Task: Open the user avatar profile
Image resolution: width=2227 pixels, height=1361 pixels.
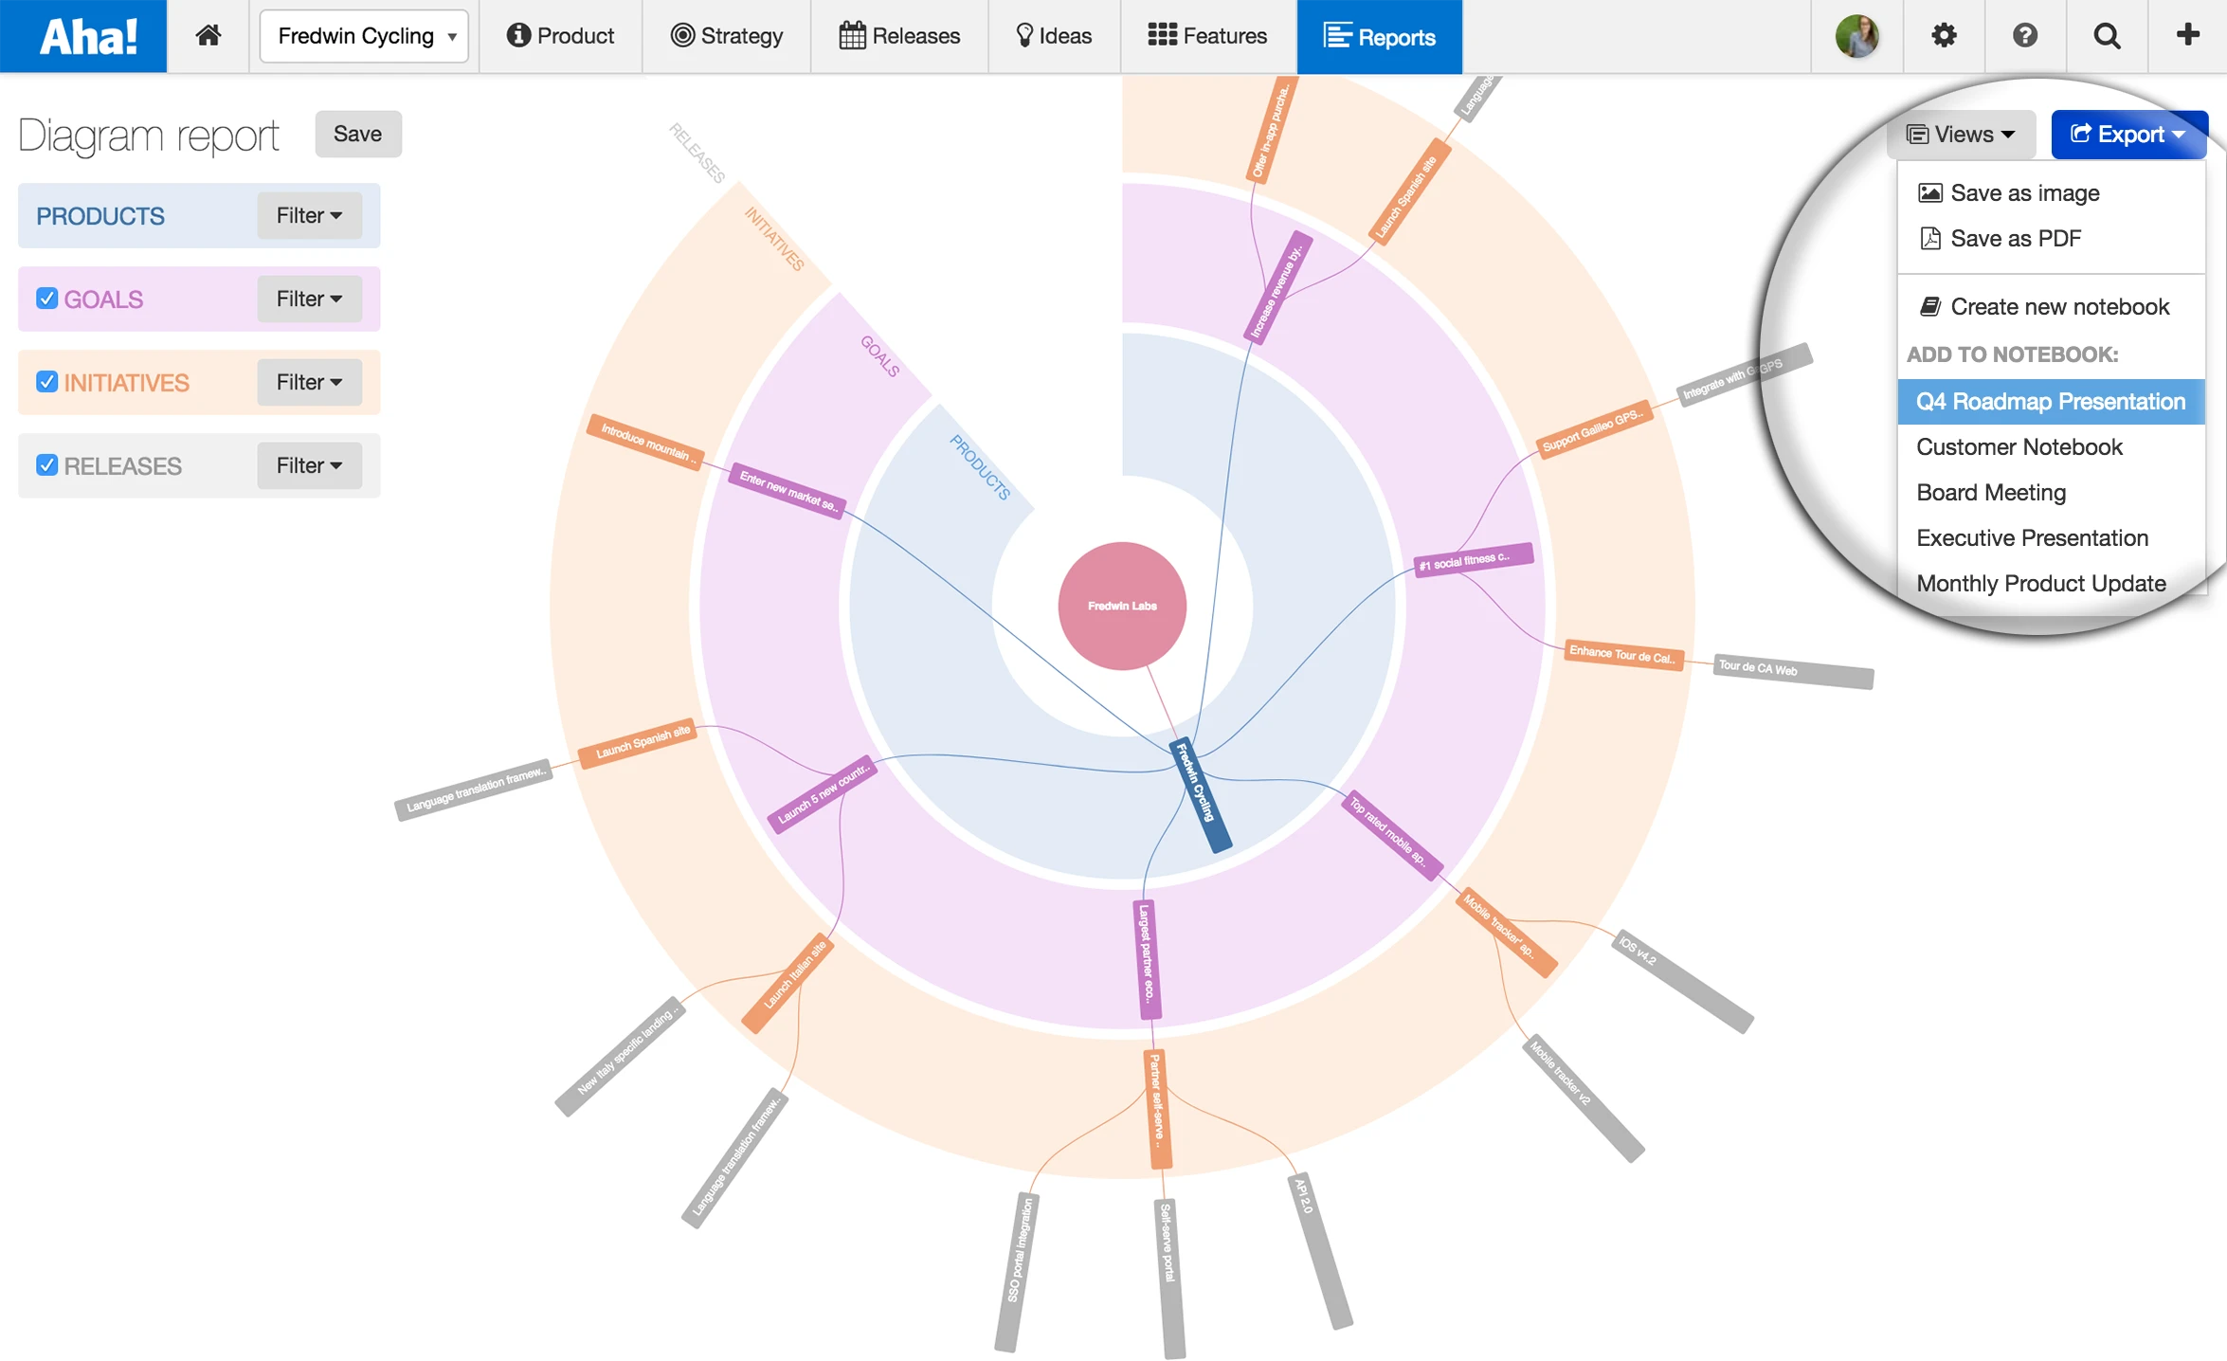Action: click(x=1856, y=36)
